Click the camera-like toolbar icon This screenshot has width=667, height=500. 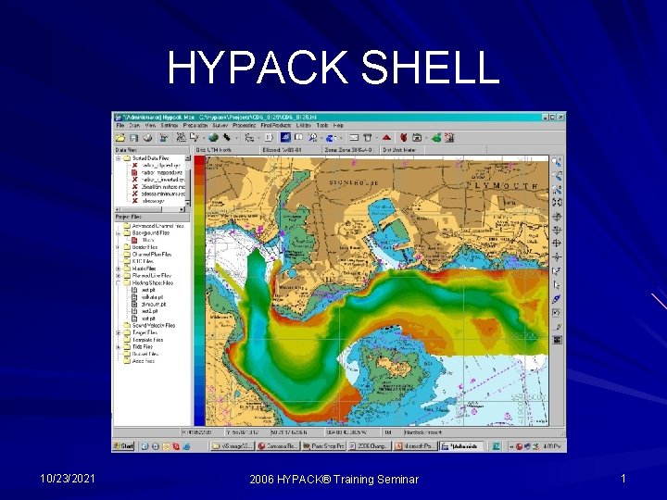pos(417,137)
